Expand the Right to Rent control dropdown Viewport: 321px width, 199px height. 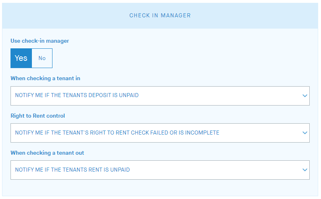(x=160, y=133)
